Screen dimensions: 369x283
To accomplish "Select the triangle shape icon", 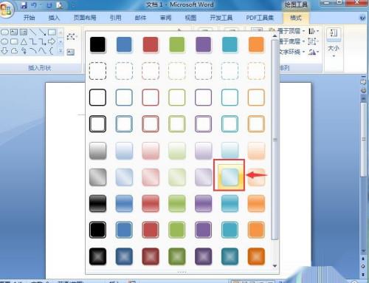I will point(24,41).
